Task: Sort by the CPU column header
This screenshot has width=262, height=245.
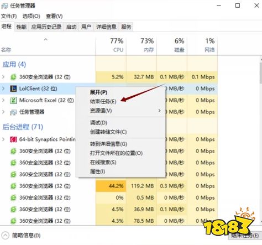Action: [x=111, y=45]
